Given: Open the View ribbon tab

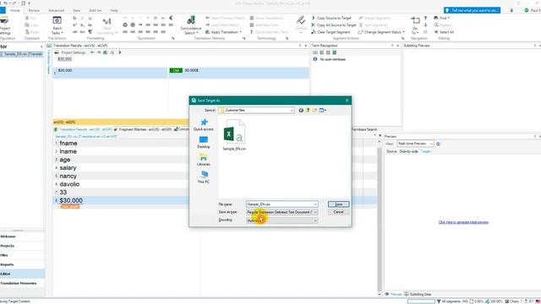Looking at the screenshot, I should [x=76, y=10].
